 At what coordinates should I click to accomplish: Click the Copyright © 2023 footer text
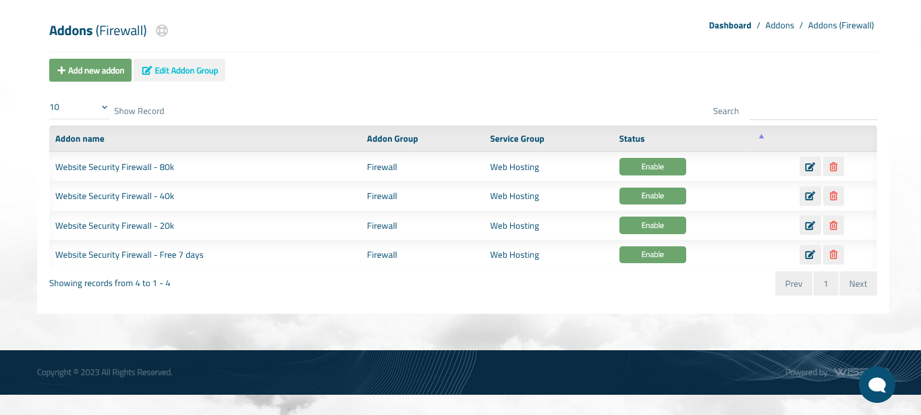point(105,372)
